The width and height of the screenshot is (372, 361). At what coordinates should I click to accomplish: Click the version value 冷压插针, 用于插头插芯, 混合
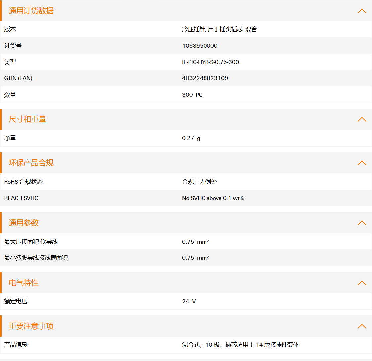[x=220, y=29]
